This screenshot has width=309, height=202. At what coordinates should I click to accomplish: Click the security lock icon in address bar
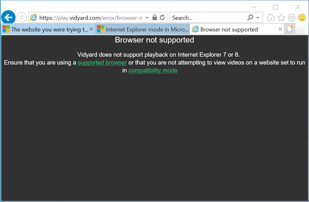pos(154,17)
